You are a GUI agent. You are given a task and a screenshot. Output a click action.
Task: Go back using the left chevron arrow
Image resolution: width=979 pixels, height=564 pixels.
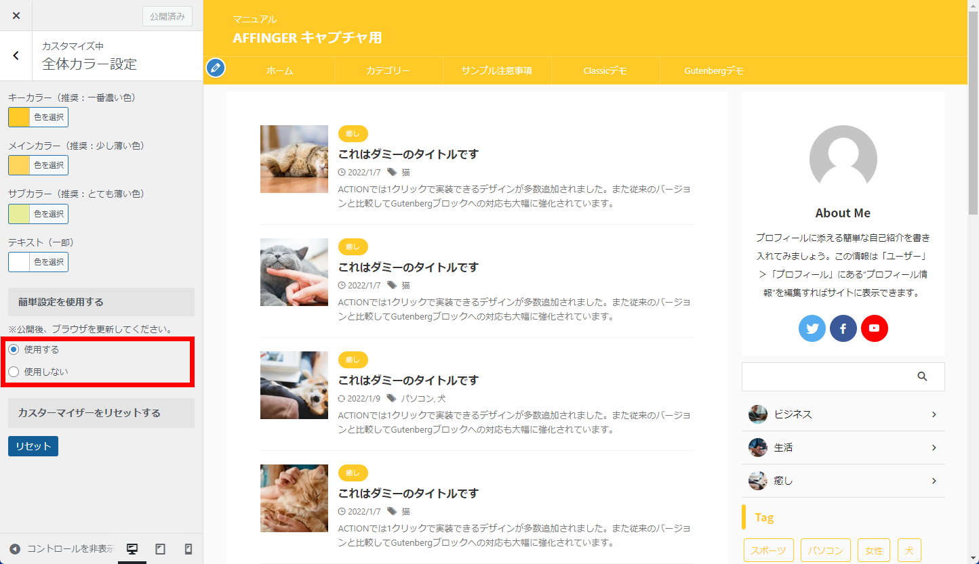point(16,56)
